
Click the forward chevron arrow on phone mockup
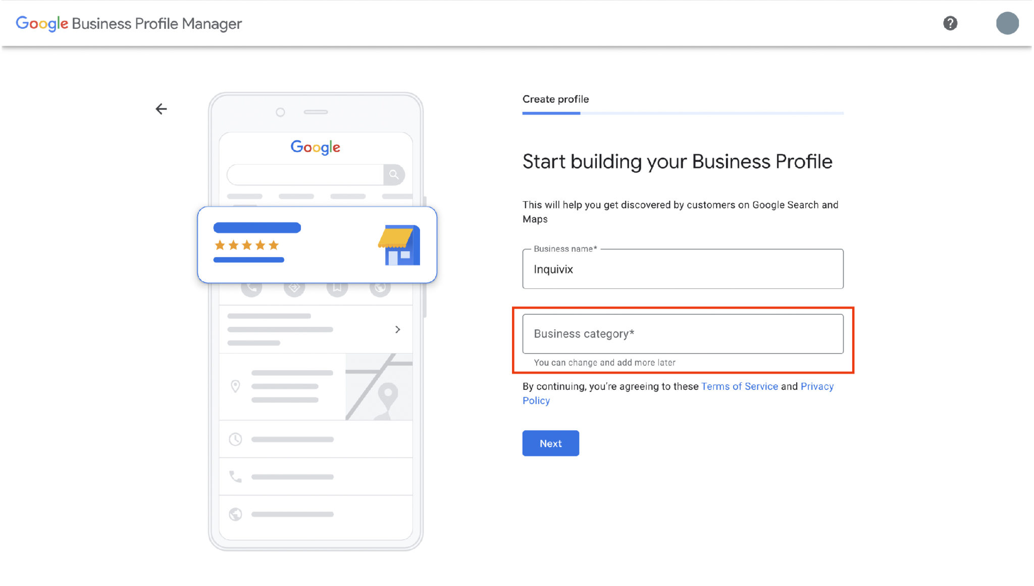(397, 329)
